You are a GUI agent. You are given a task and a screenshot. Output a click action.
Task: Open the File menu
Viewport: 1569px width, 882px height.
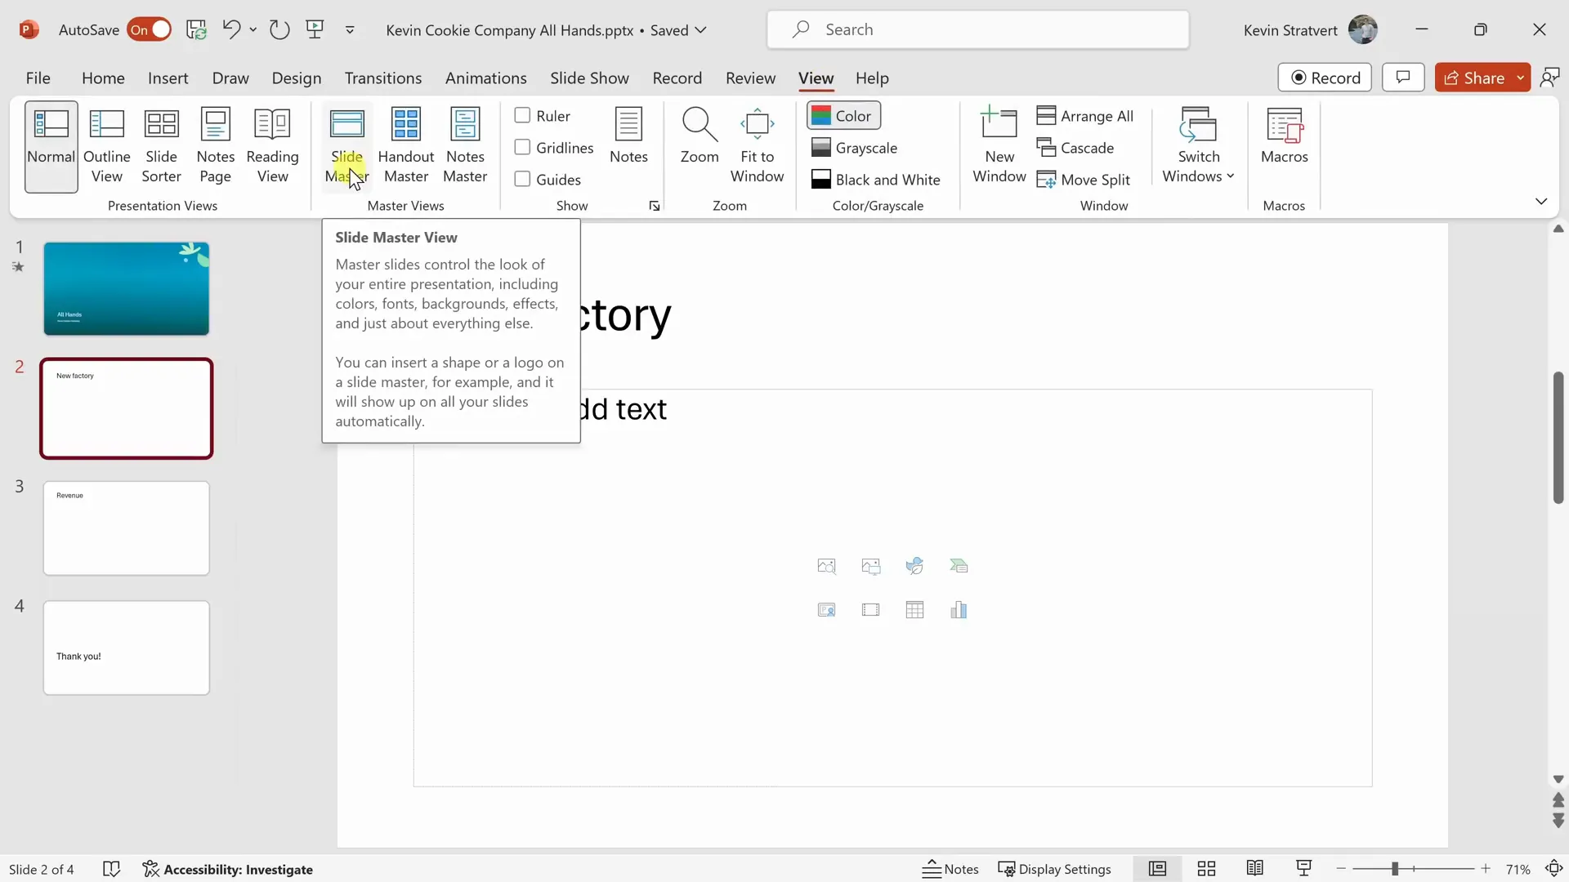[38, 78]
